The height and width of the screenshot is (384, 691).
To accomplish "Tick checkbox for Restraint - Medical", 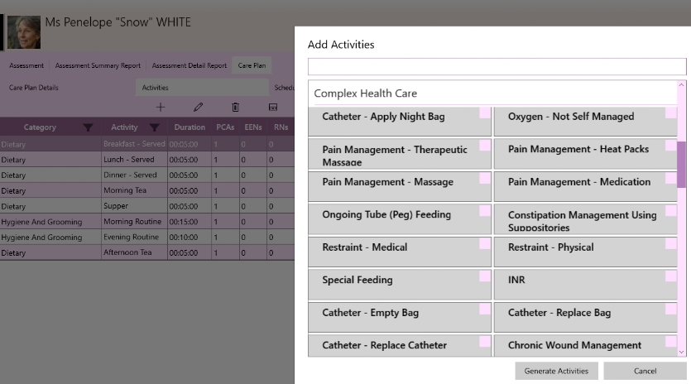I will pyautogui.click(x=485, y=243).
